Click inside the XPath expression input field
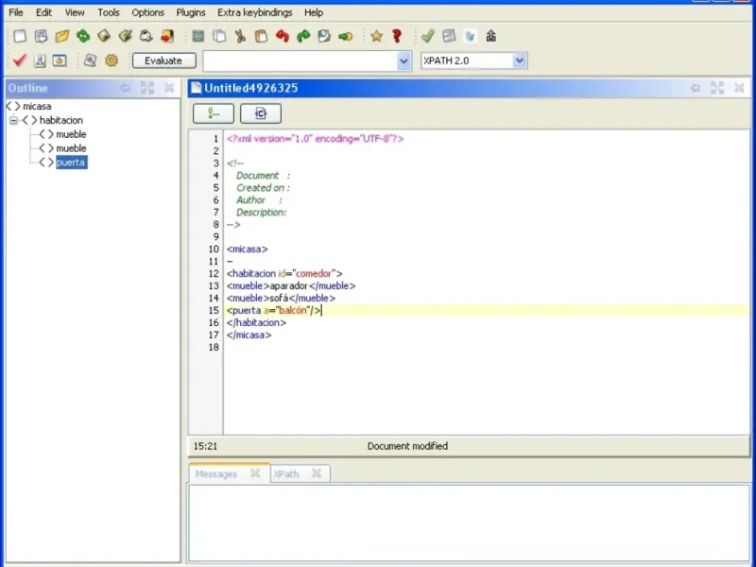Screen dimensions: 756x567 coord(301,61)
